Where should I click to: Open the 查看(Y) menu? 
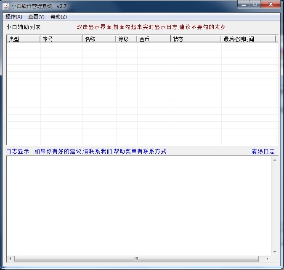pyautogui.click(x=36, y=17)
